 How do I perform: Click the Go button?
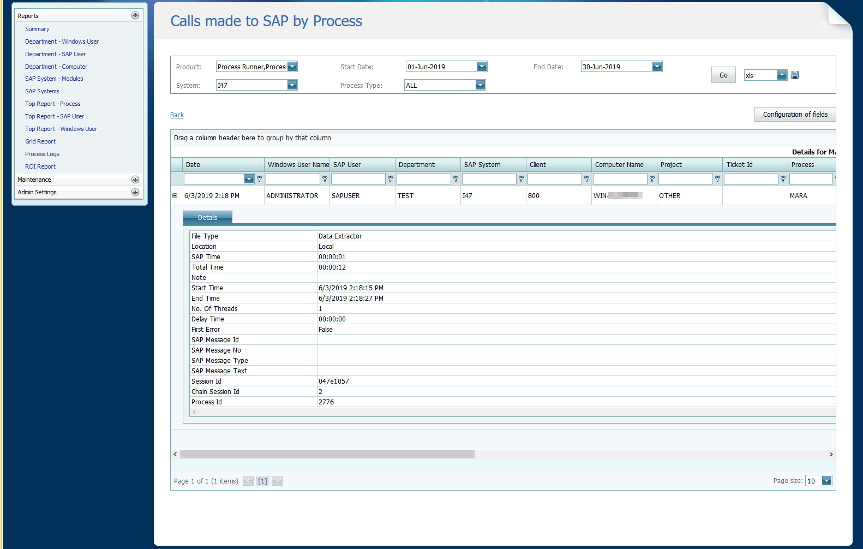(x=723, y=75)
